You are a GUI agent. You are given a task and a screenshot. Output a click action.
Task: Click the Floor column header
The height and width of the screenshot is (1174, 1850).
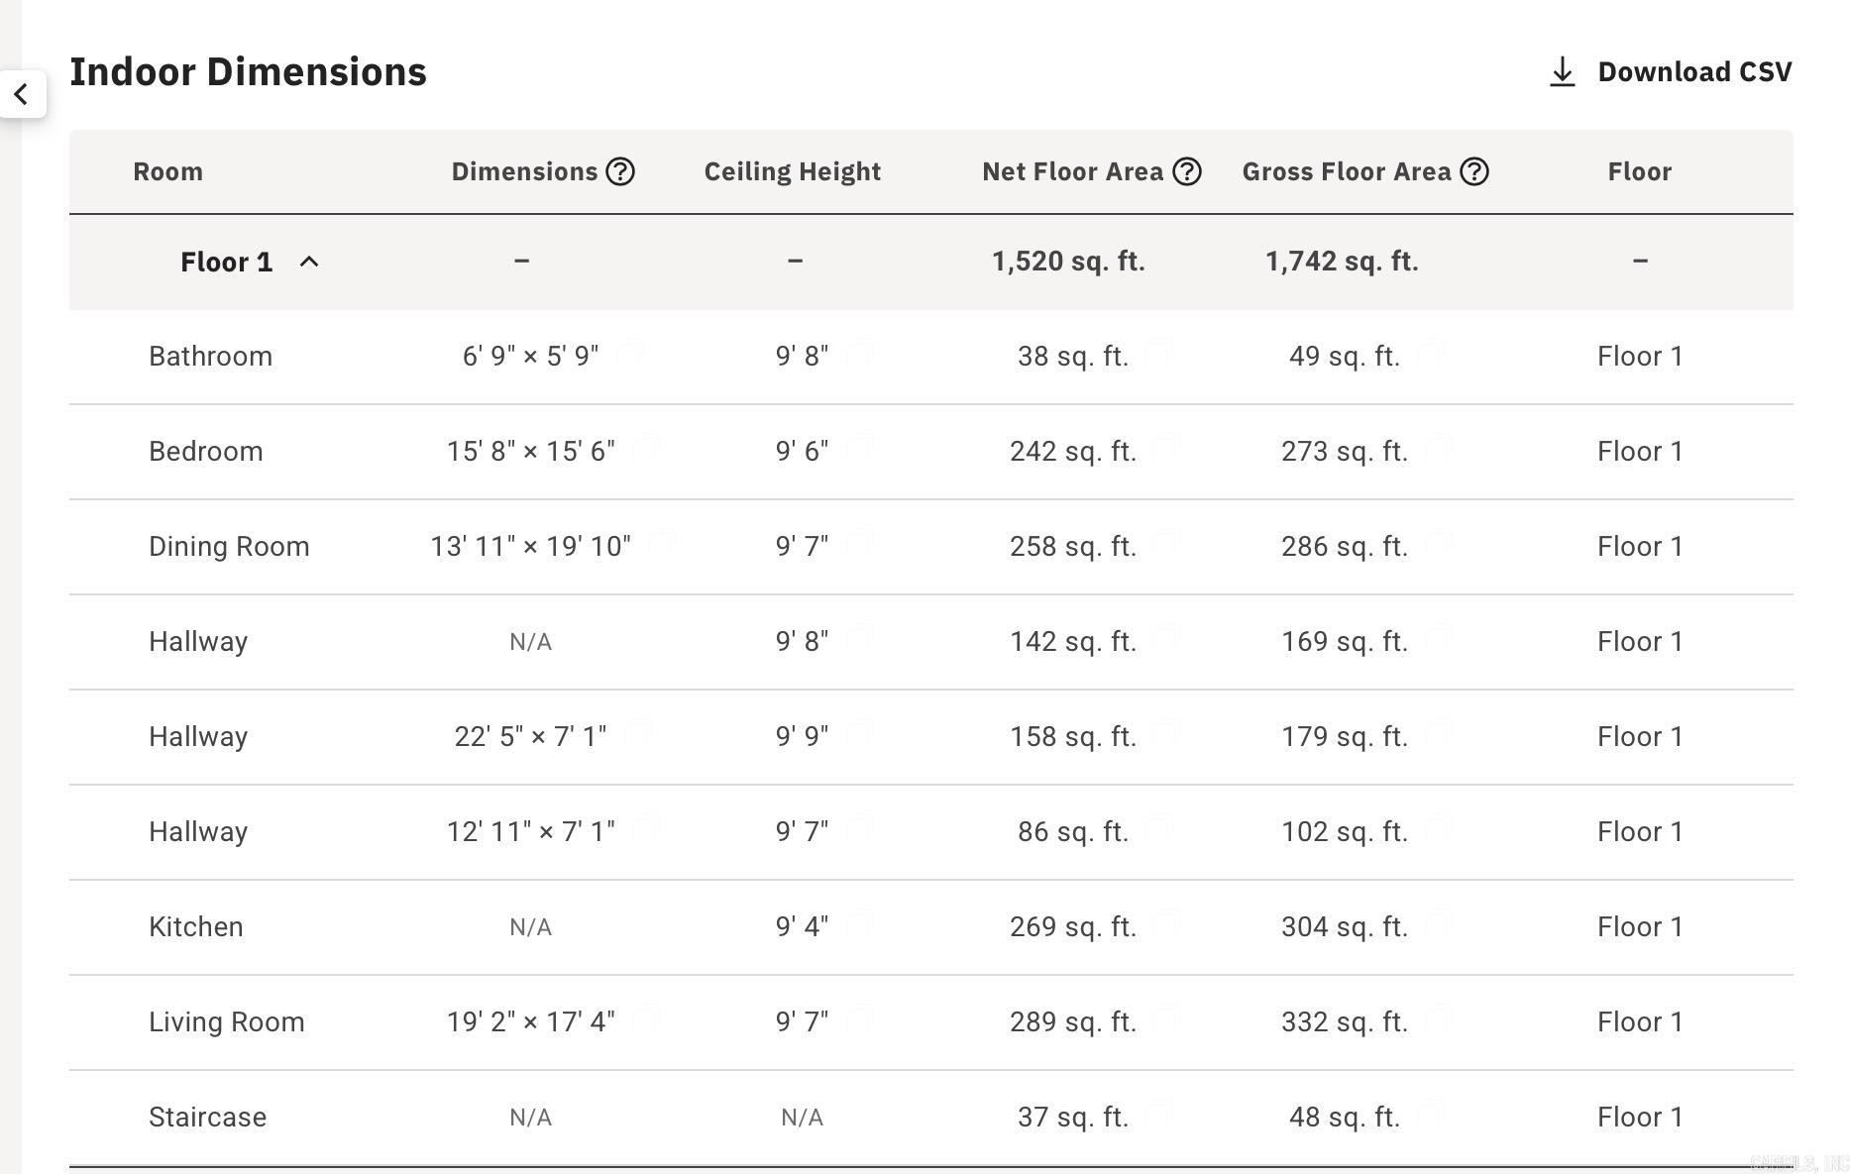[x=1639, y=171]
